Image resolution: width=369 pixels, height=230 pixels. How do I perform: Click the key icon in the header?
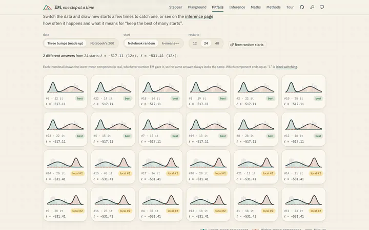tap(312, 7)
